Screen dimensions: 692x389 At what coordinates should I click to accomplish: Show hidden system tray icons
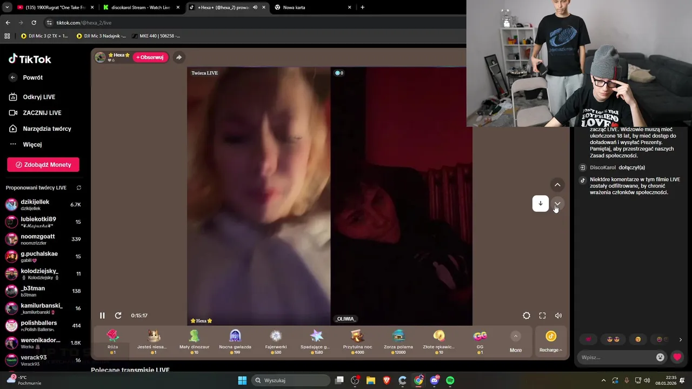(x=603, y=380)
